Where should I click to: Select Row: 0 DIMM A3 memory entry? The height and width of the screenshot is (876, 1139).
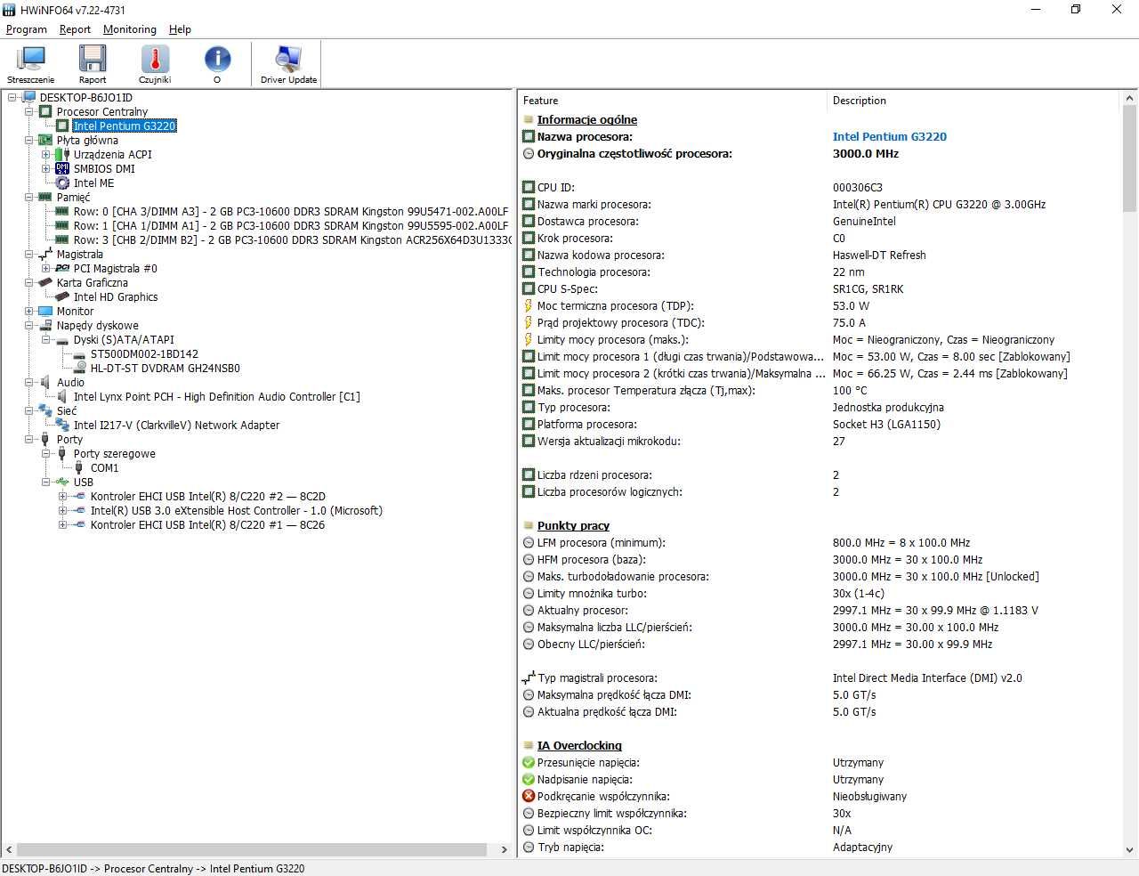pyautogui.click(x=291, y=211)
